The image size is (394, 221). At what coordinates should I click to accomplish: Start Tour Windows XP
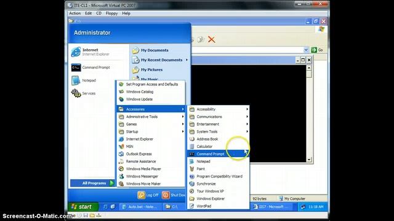tap(219, 191)
